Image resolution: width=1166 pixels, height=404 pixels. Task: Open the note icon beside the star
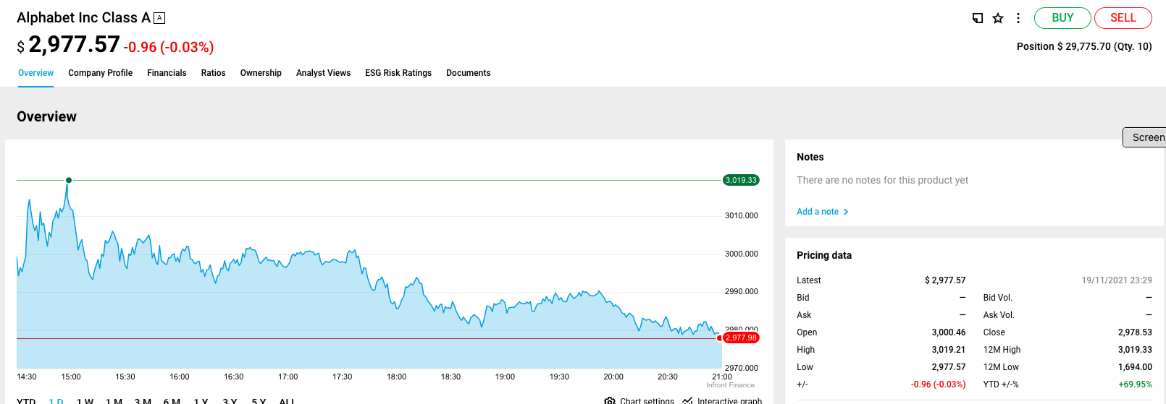pos(978,18)
